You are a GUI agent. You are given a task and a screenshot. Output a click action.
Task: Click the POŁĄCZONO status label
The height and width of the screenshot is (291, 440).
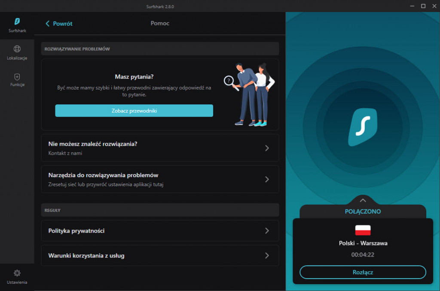[363, 211]
